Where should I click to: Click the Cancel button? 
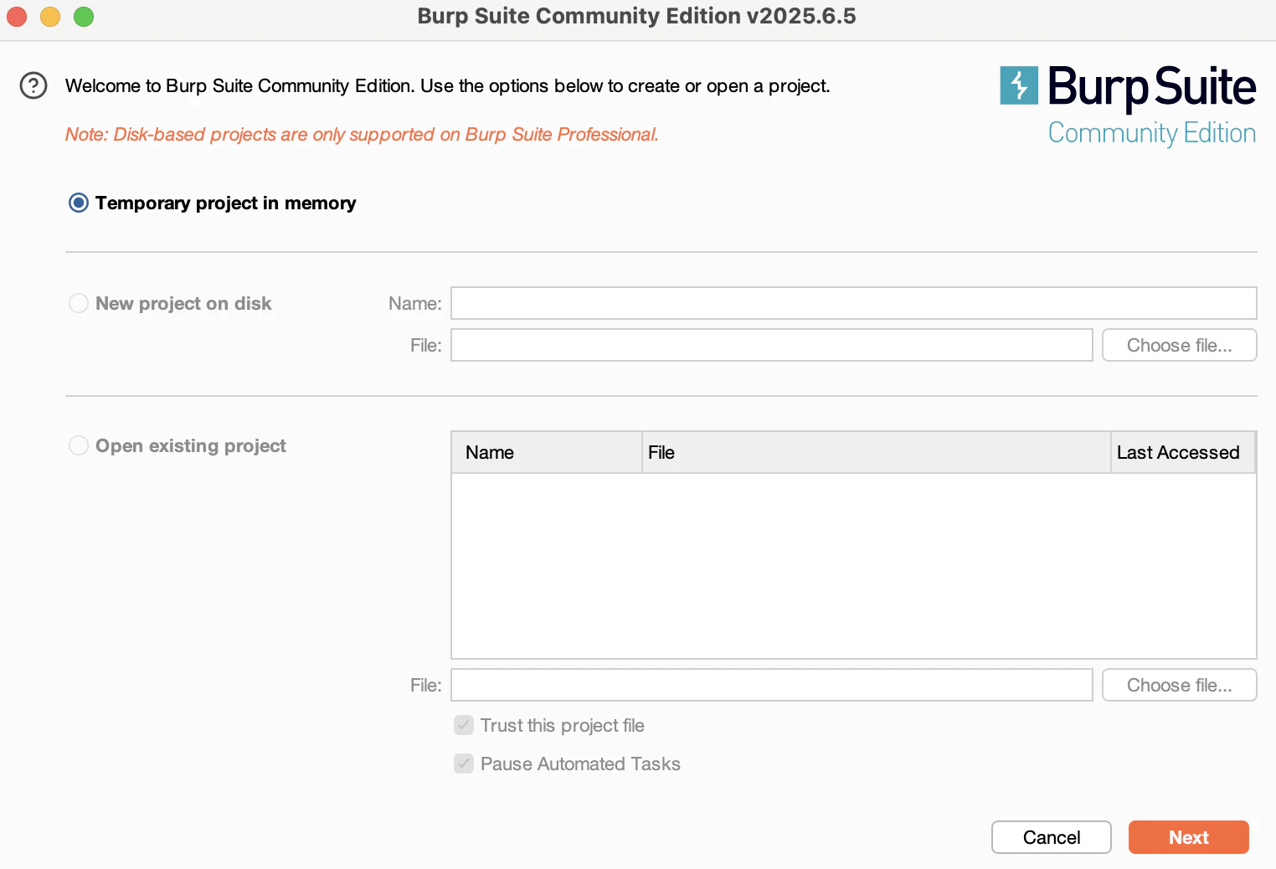coord(1052,837)
